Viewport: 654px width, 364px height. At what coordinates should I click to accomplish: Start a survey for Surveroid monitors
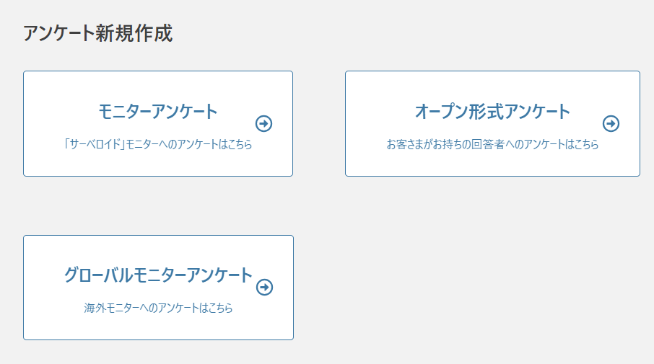pos(158,124)
